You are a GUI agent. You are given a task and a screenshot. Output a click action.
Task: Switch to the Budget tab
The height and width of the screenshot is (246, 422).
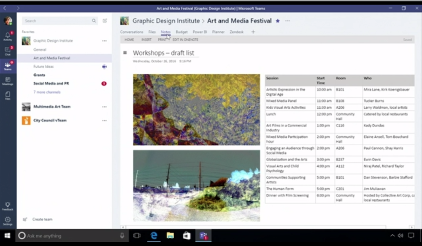click(181, 32)
